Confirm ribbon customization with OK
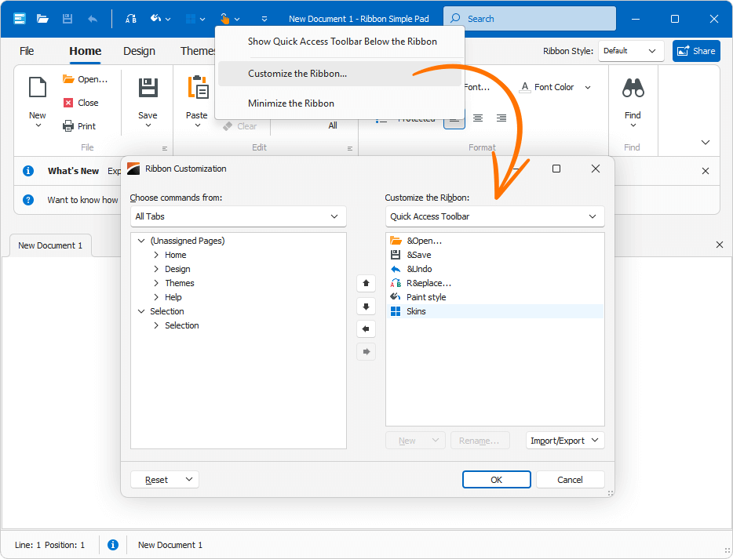Image resolution: width=733 pixels, height=559 pixels. (496, 479)
